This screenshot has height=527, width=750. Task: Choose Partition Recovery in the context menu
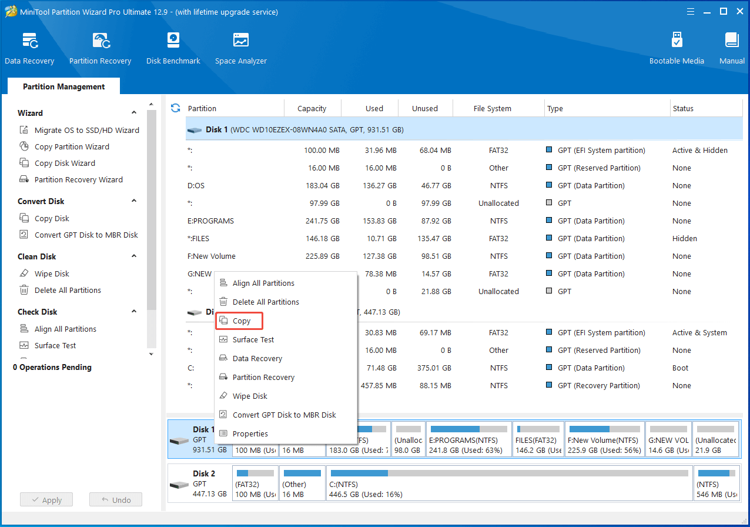click(286, 377)
